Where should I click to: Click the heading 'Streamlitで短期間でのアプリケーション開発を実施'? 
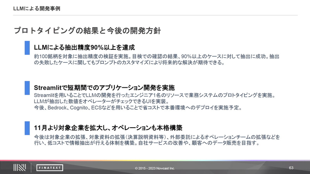[x=104, y=87]
